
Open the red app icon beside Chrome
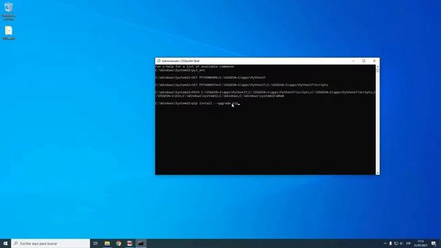tap(130, 243)
